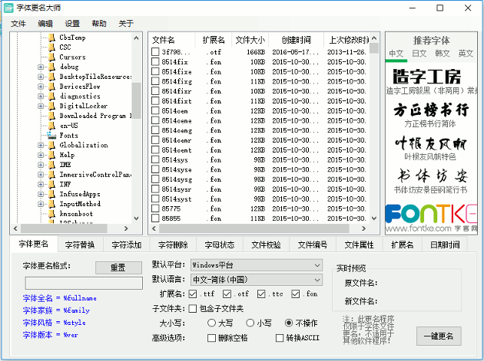Uncheck the .ttf extension checkbox

tap(193, 294)
